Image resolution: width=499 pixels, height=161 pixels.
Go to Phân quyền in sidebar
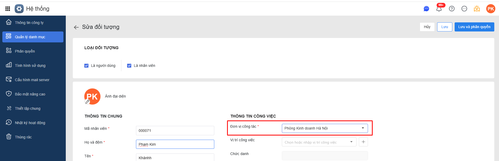click(x=25, y=51)
